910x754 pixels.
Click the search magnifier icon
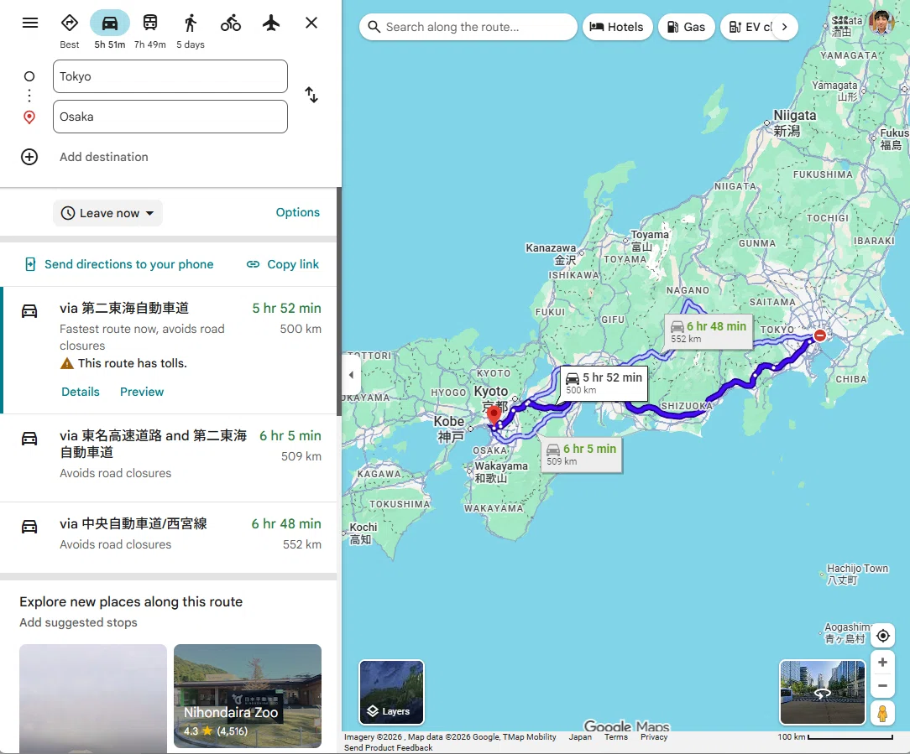[374, 27]
